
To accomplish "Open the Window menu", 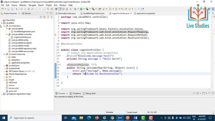I will [63, 5].
